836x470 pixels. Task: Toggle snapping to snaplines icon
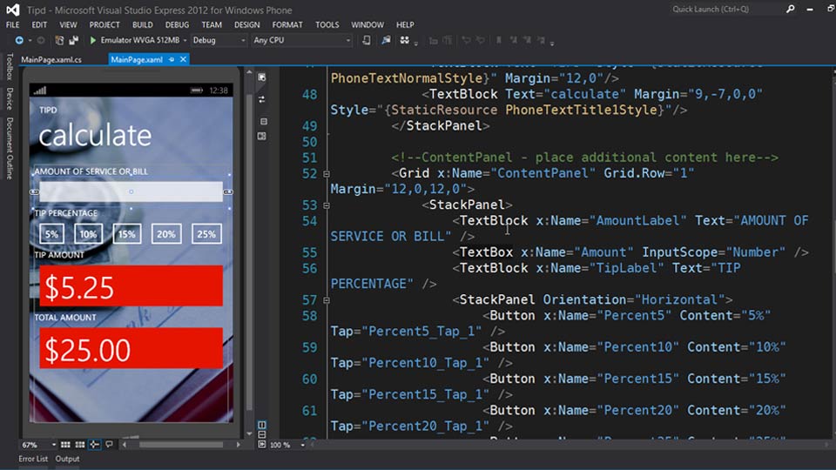click(94, 445)
